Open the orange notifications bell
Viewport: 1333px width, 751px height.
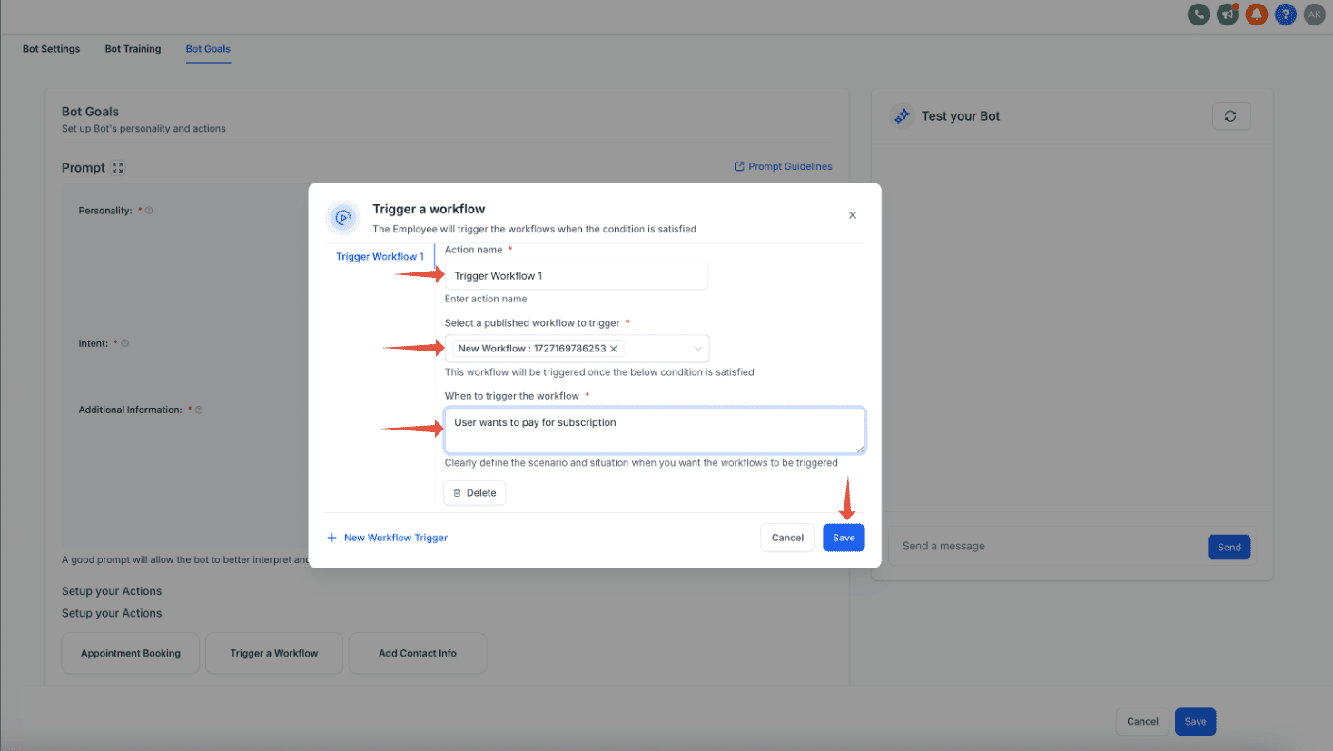1257,15
